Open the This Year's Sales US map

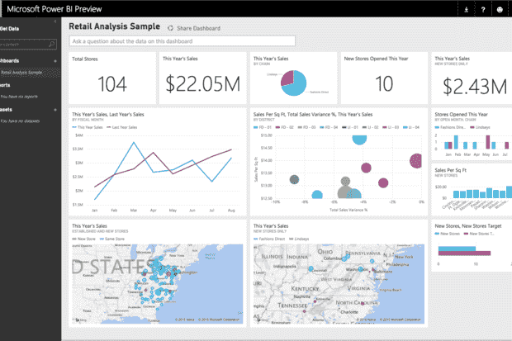pos(158,284)
